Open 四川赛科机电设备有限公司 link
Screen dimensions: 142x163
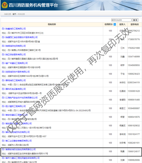(14, 89)
